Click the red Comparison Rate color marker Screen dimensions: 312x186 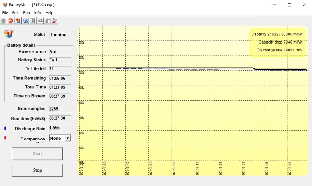[5, 138]
